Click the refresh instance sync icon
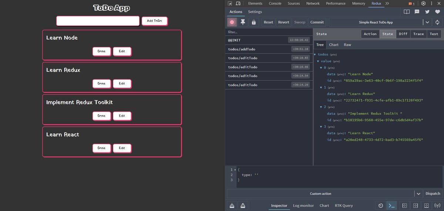Screen dimensions: 444x211 click(437, 22)
